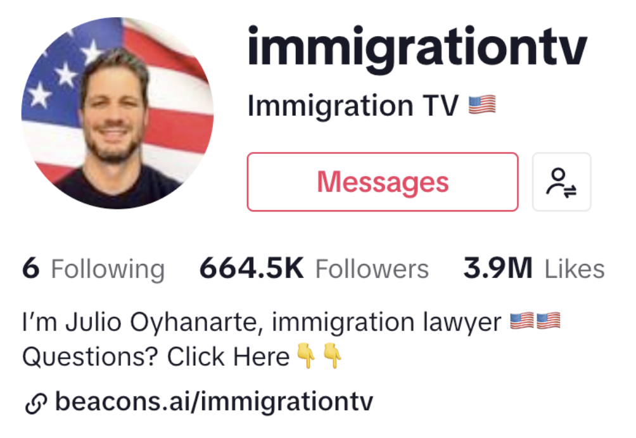
Task: Open the Messages button
Action: tap(383, 182)
